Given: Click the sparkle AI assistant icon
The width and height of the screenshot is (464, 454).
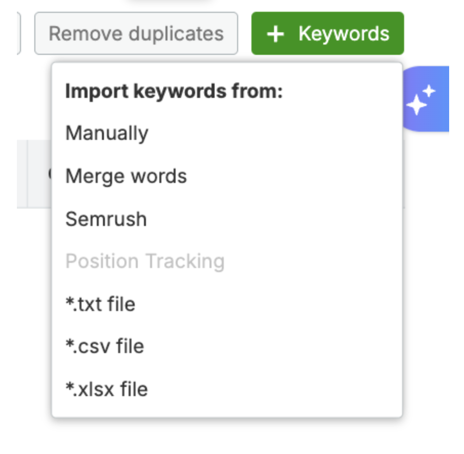Looking at the screenshot, I should click(421, 99).
